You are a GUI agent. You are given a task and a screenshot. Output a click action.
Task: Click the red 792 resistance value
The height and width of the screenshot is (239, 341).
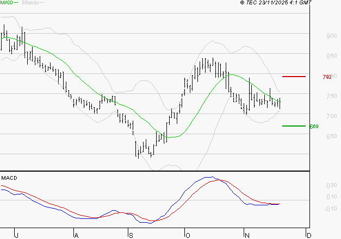327,77
